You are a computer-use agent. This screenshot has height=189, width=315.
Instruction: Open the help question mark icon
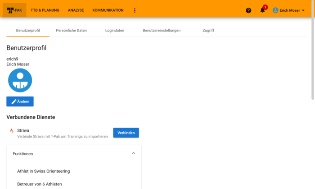pyautogui.click(x=248, y=10)
